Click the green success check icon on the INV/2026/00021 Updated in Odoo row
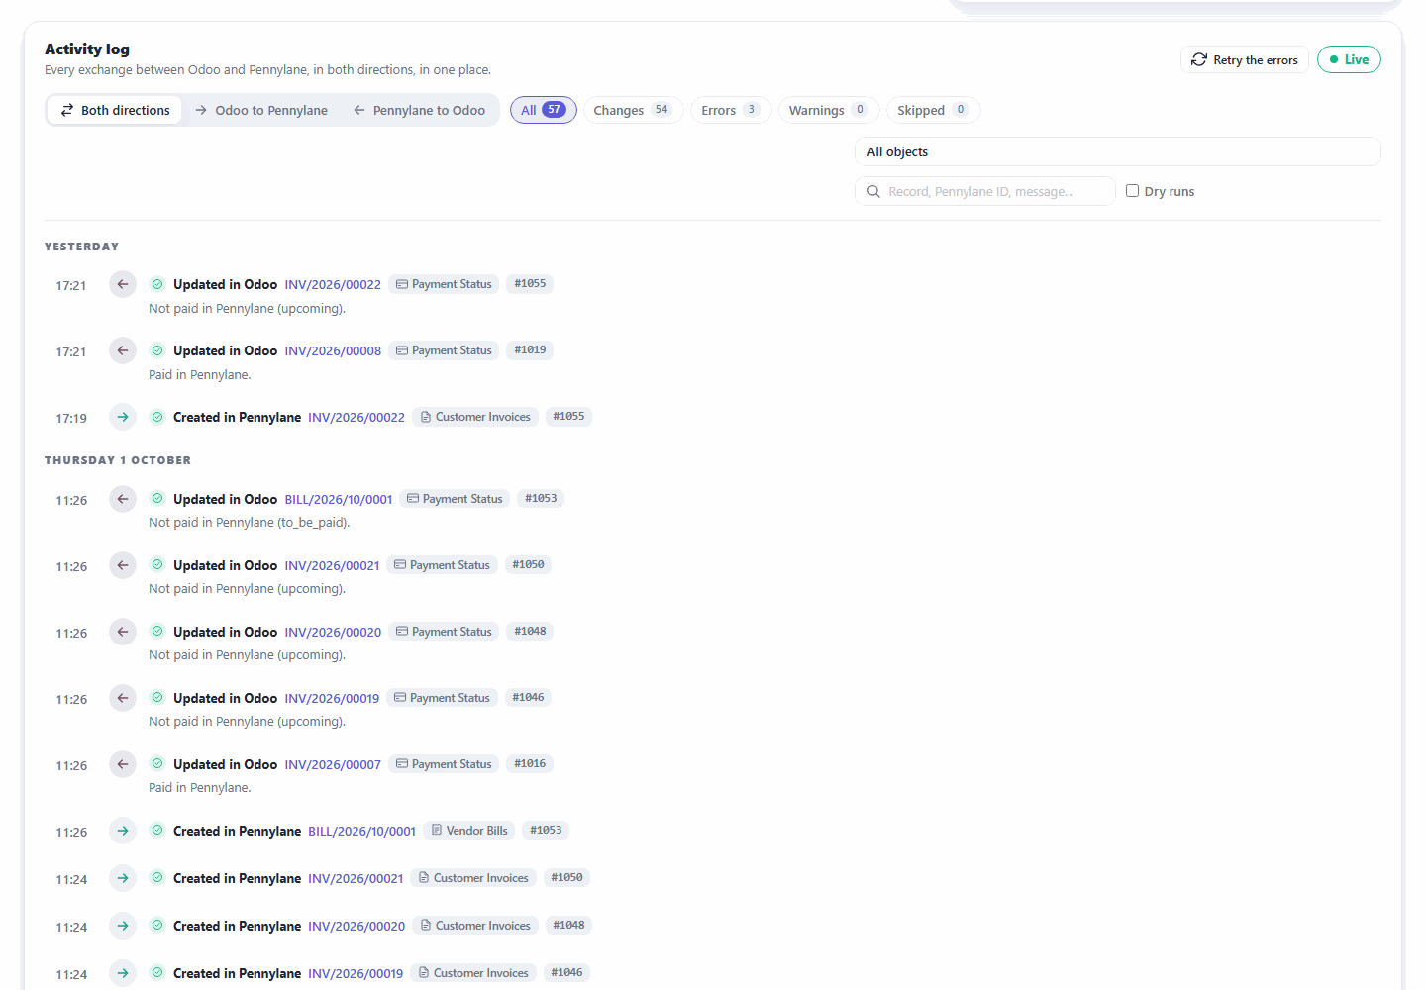This screenshot has height=990, width=1426. pos(157,565)
